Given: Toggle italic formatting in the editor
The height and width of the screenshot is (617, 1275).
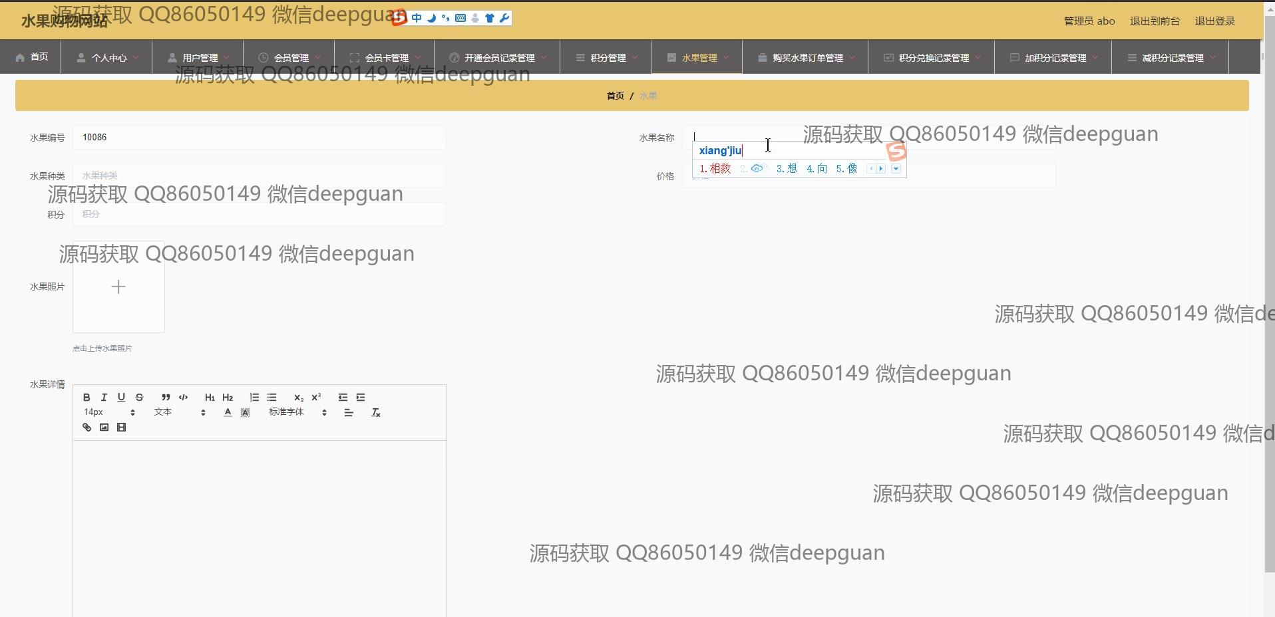Looking at the screenshot, I should (104, 397).
